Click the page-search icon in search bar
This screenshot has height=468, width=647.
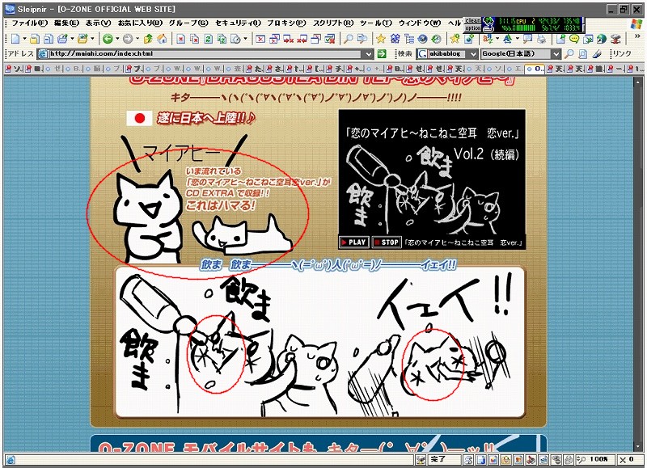point(582,53)
